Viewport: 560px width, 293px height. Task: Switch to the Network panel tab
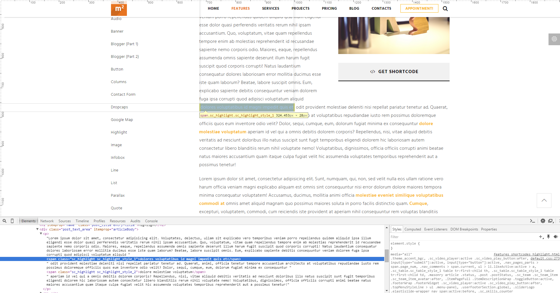47,221
